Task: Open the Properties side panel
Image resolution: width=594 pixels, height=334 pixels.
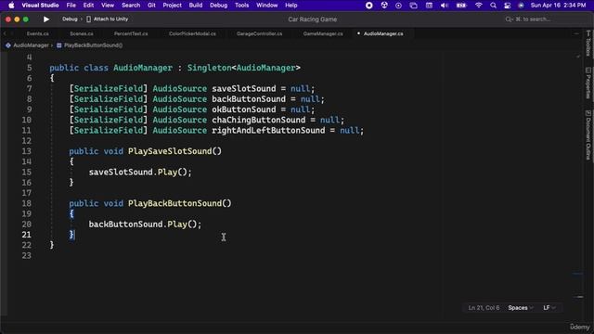Action: tap(588, 83)
